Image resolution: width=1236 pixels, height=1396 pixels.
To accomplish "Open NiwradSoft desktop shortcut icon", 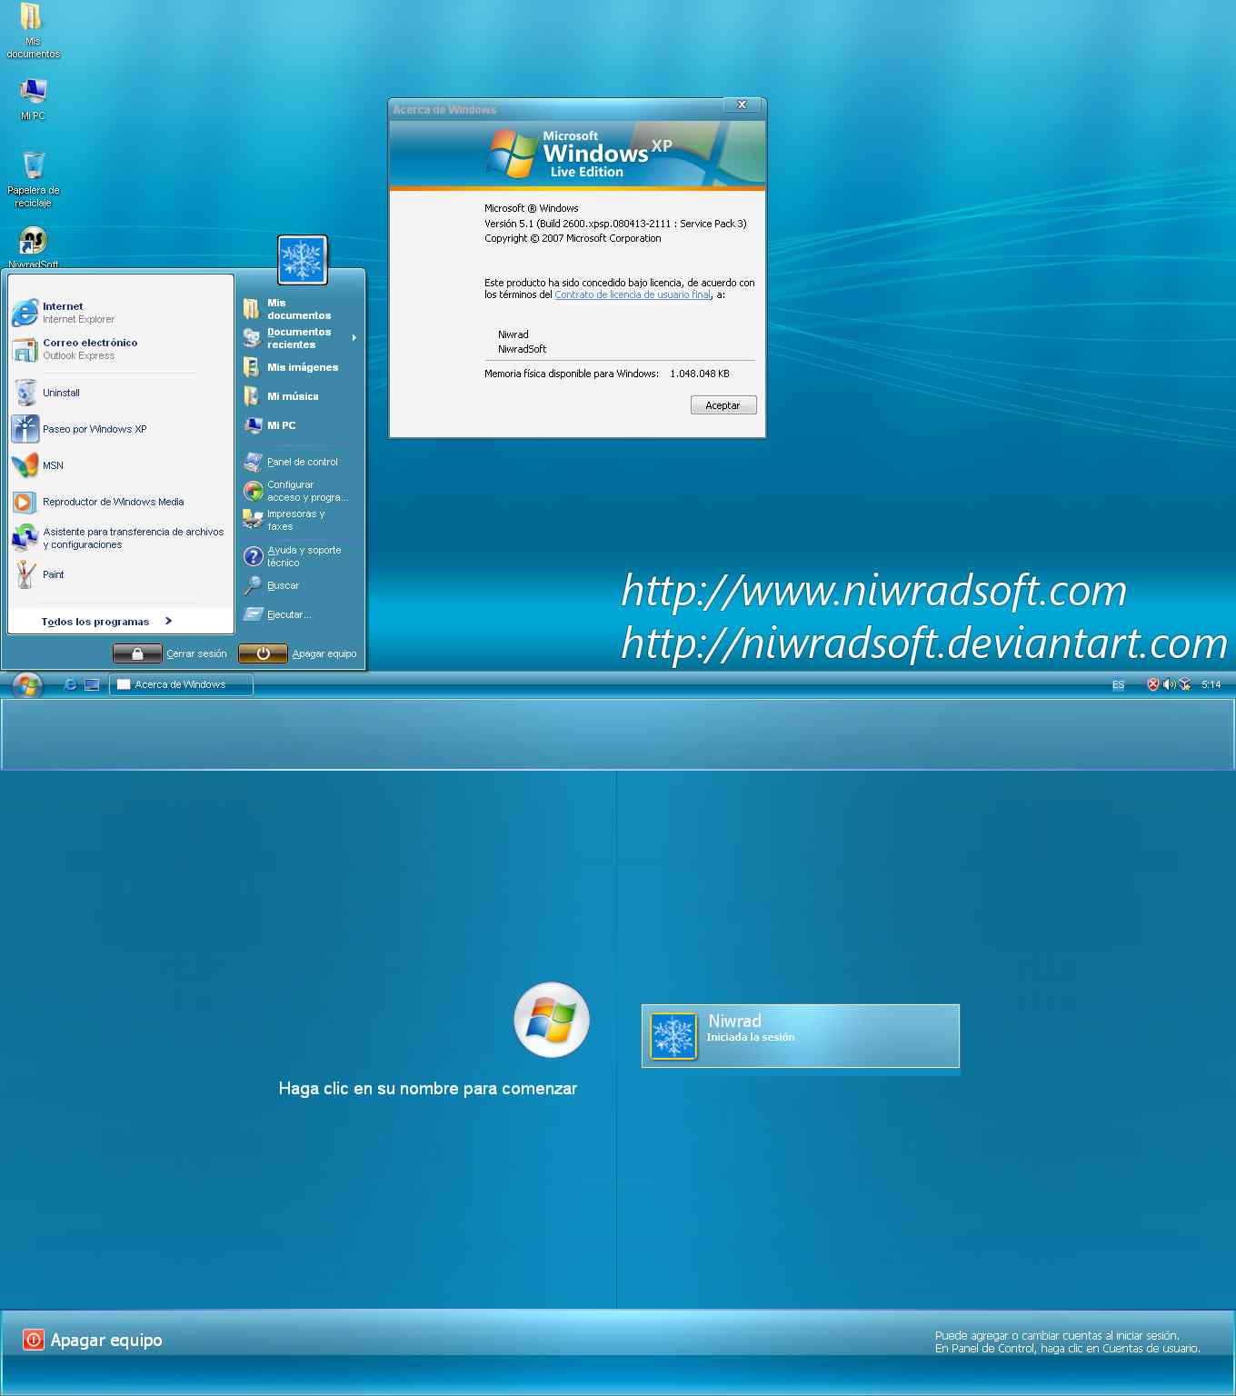I will (x=33, y=241).
